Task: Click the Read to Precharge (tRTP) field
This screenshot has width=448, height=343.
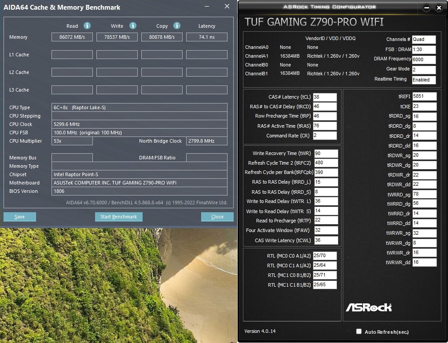Action: [326, 221]
